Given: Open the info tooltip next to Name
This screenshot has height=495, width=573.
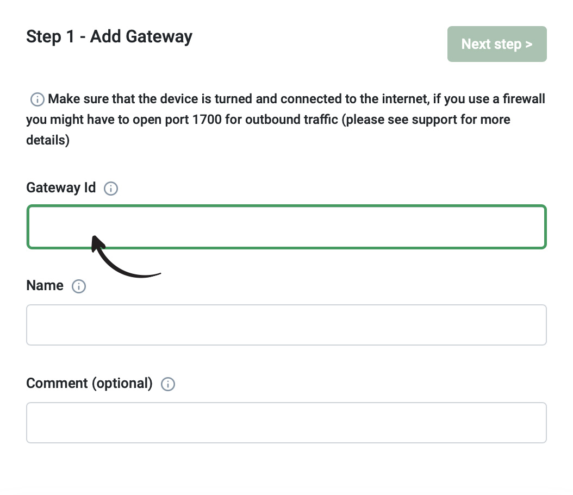Looking at the screenshot, I should (79, 286).
